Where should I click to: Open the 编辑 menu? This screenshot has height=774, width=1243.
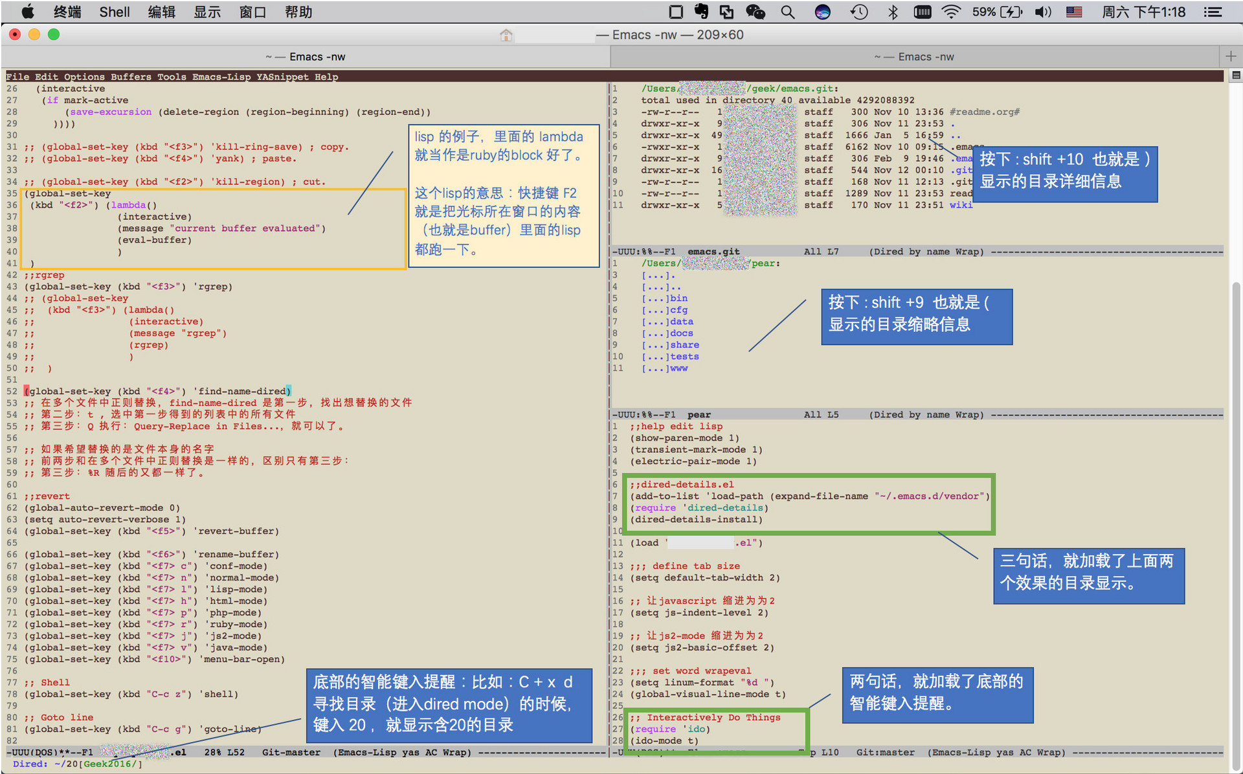point(161,12)
